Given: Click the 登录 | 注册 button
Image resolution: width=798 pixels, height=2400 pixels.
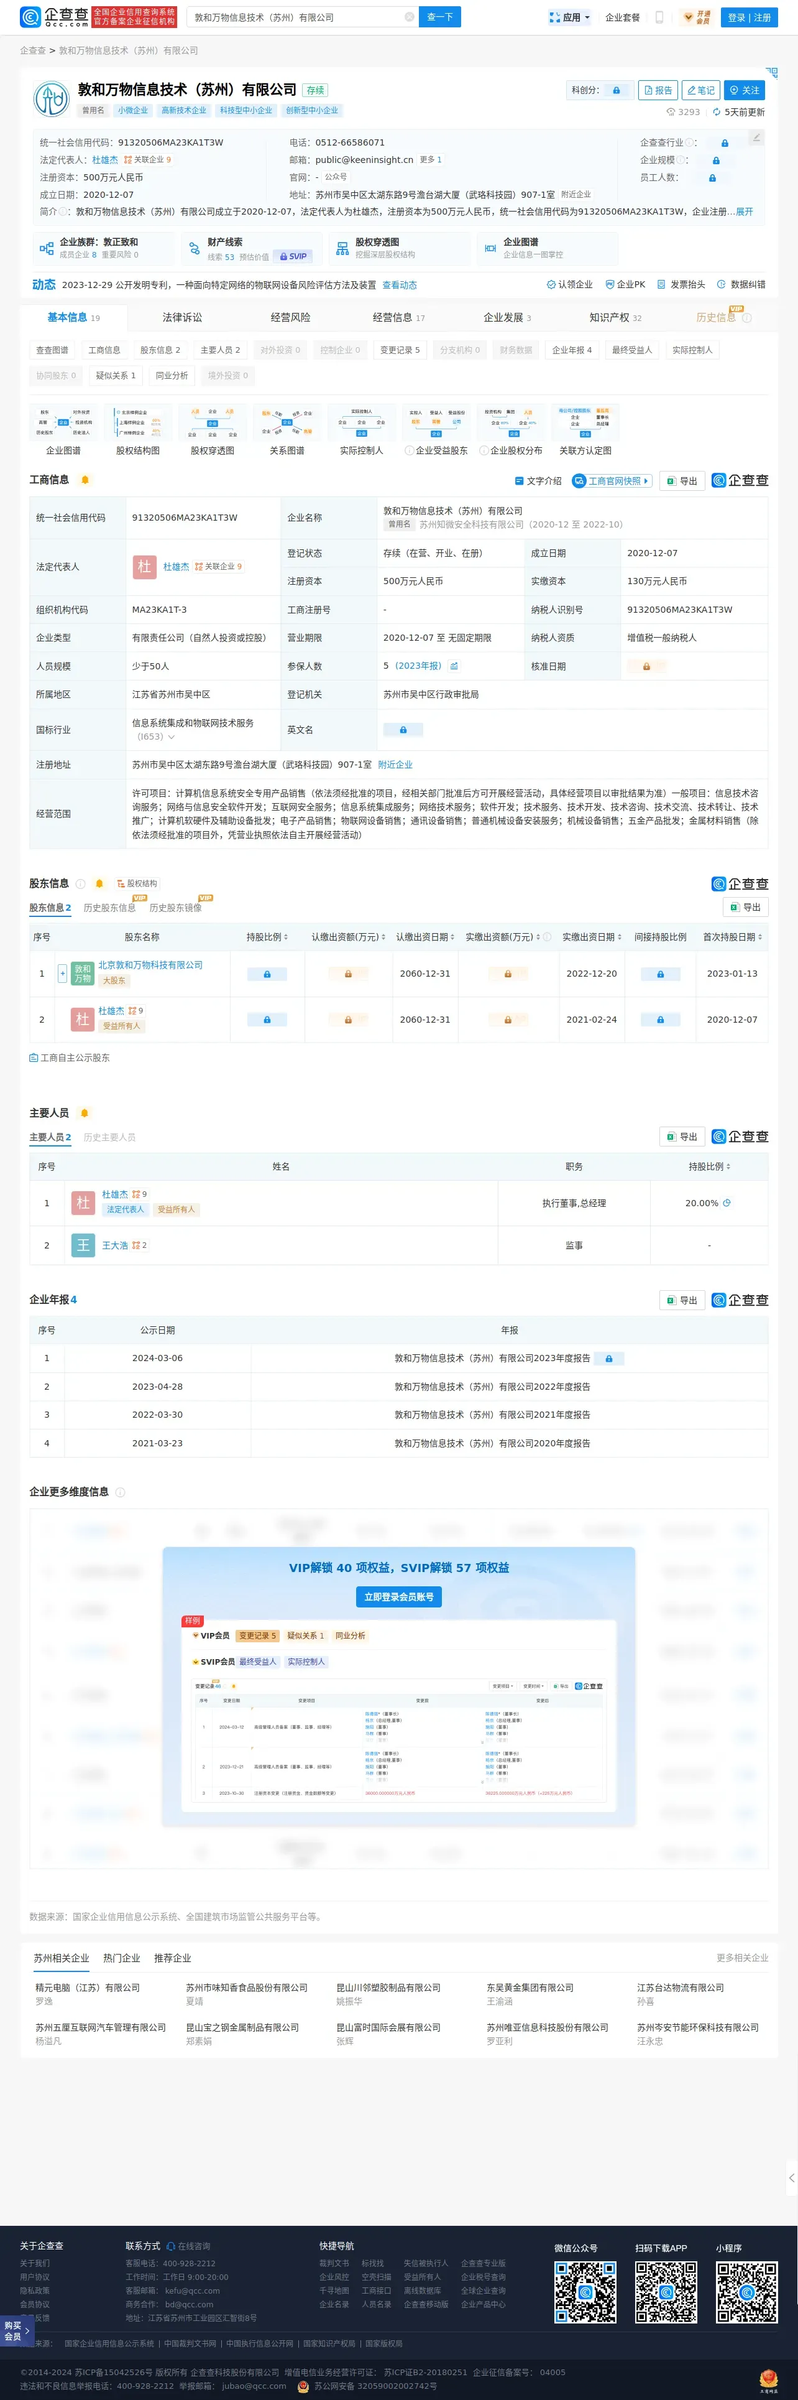Looking at the screenshot, I should click(x=749, y=17).
